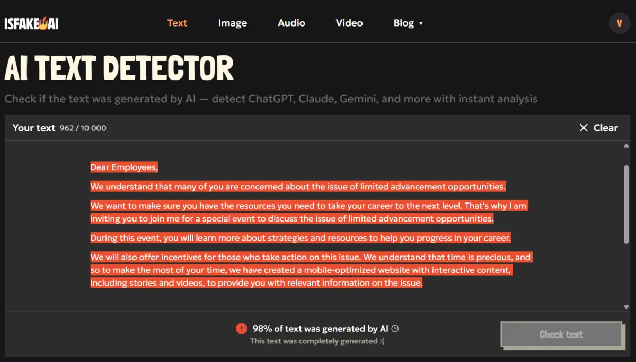The image size is (636, 362).
Task: Click the X icon beside Clear
Action: [x=583, y=128]
